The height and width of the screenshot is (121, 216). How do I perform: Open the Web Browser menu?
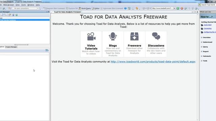click(8, 5)
